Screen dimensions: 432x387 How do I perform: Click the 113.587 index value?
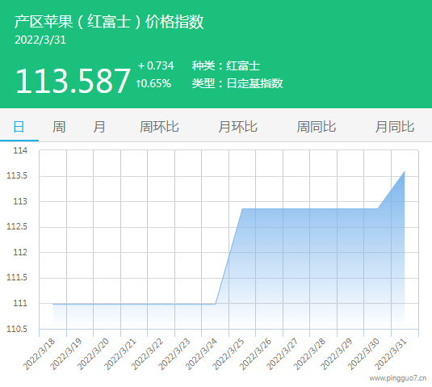point(73,81)
